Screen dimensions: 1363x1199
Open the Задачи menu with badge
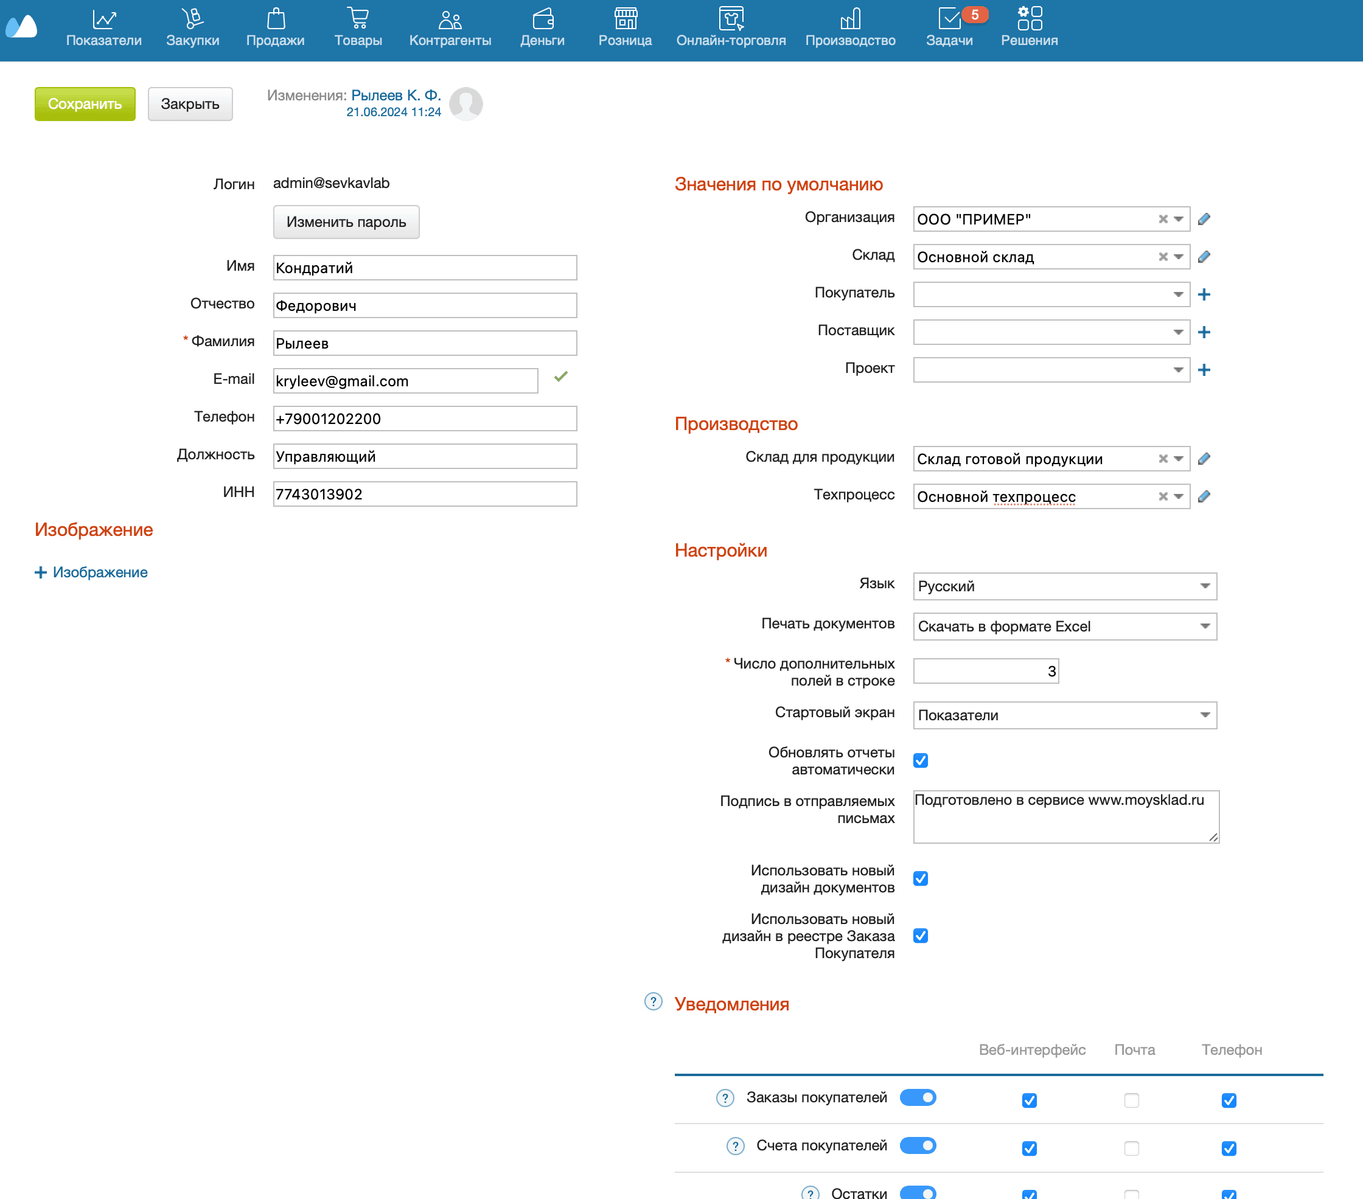pyautogui.click(x=949, y=28)
